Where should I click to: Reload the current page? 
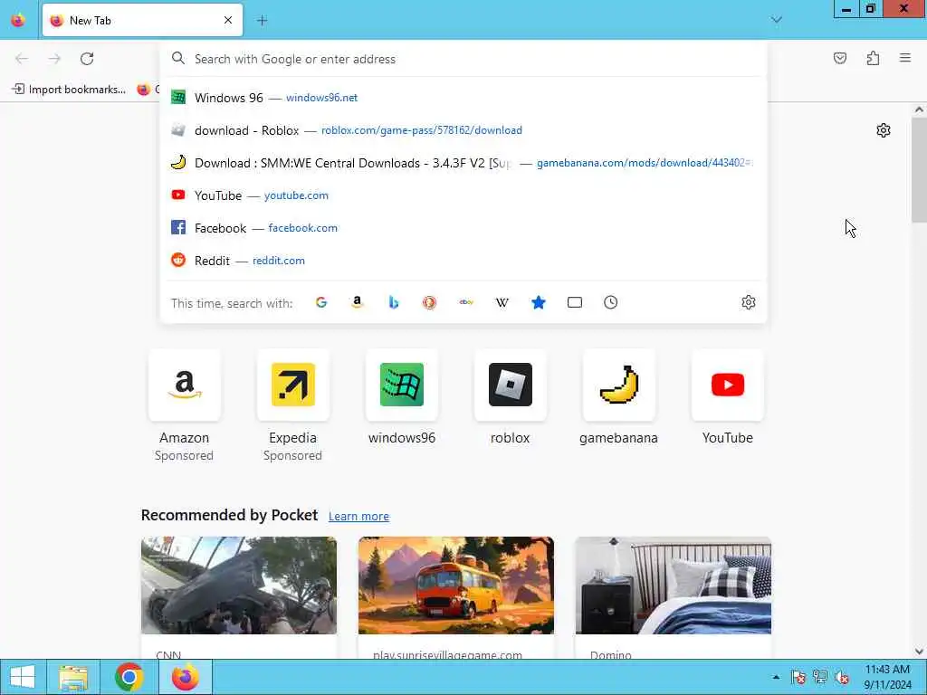click(x=87, y=59)
